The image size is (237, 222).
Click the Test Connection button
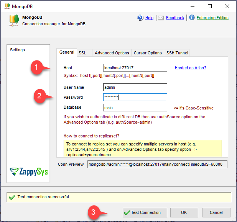pyautogui.click(x=145, y=212)
